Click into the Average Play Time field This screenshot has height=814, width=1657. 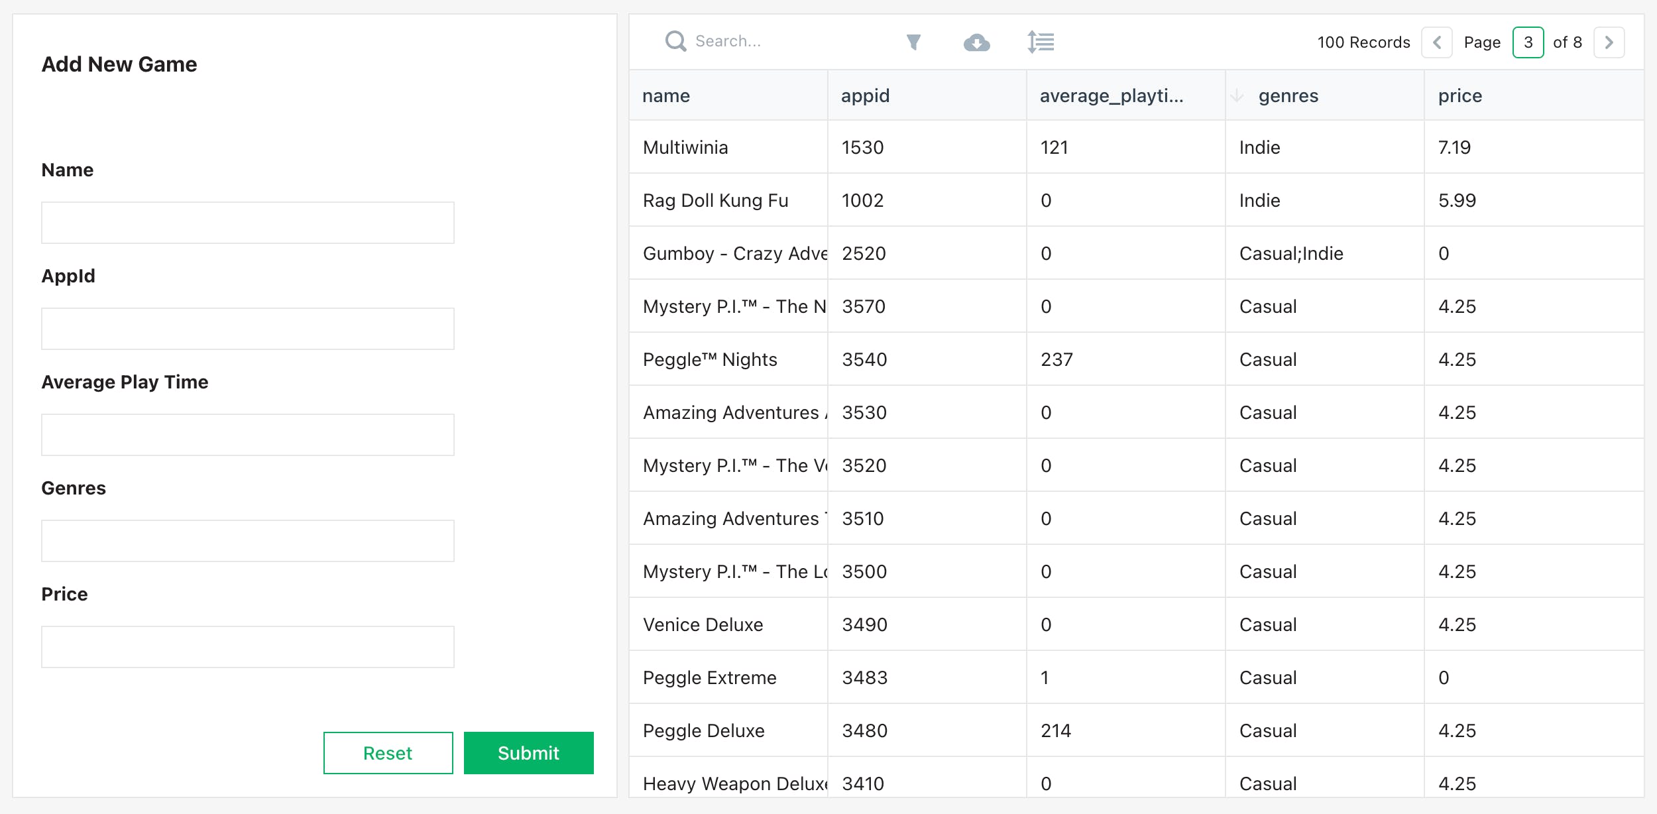[x=247, y=435]
